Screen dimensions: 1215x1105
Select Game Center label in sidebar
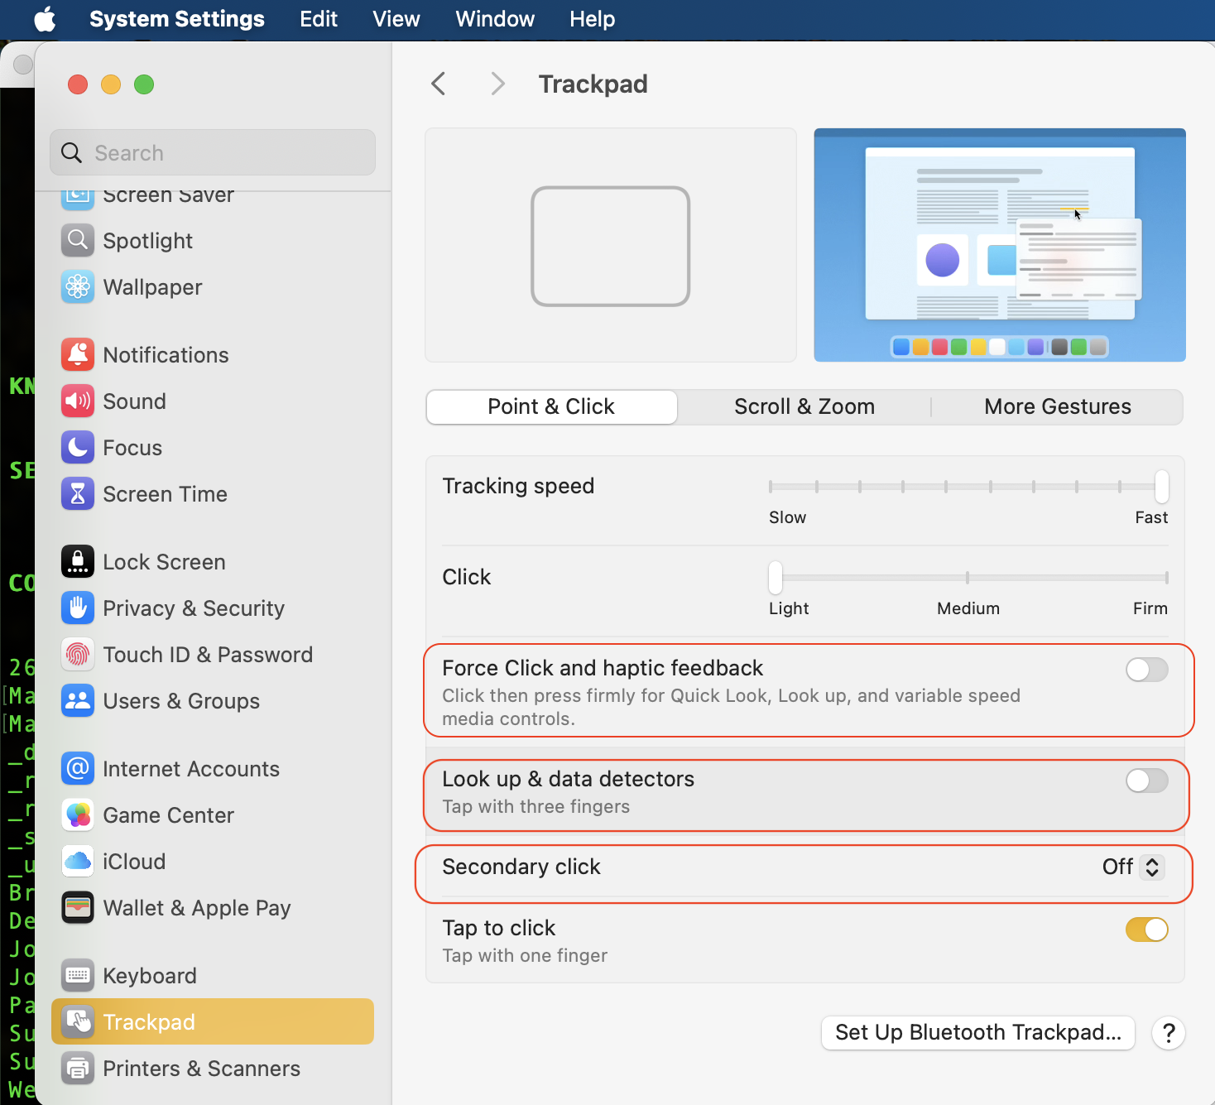[168, 815]
